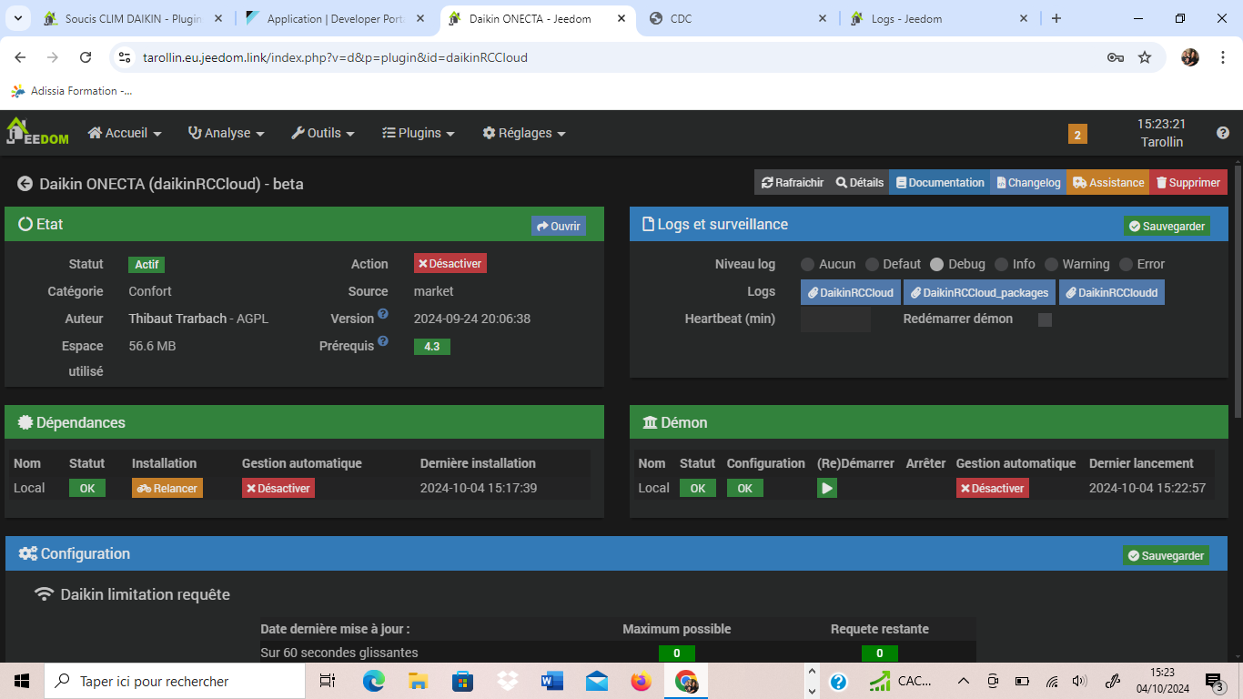1243x699 pixels.
Task: Open Word from taskbar
Action: pos(552,681)
